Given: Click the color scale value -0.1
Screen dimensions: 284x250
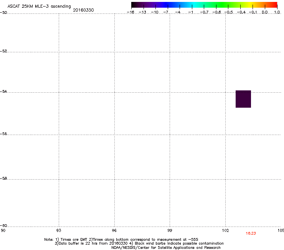Looking at the screenshot, I should coord(253,12).
